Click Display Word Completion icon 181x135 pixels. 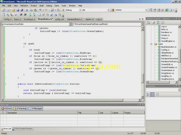[16, 15]
